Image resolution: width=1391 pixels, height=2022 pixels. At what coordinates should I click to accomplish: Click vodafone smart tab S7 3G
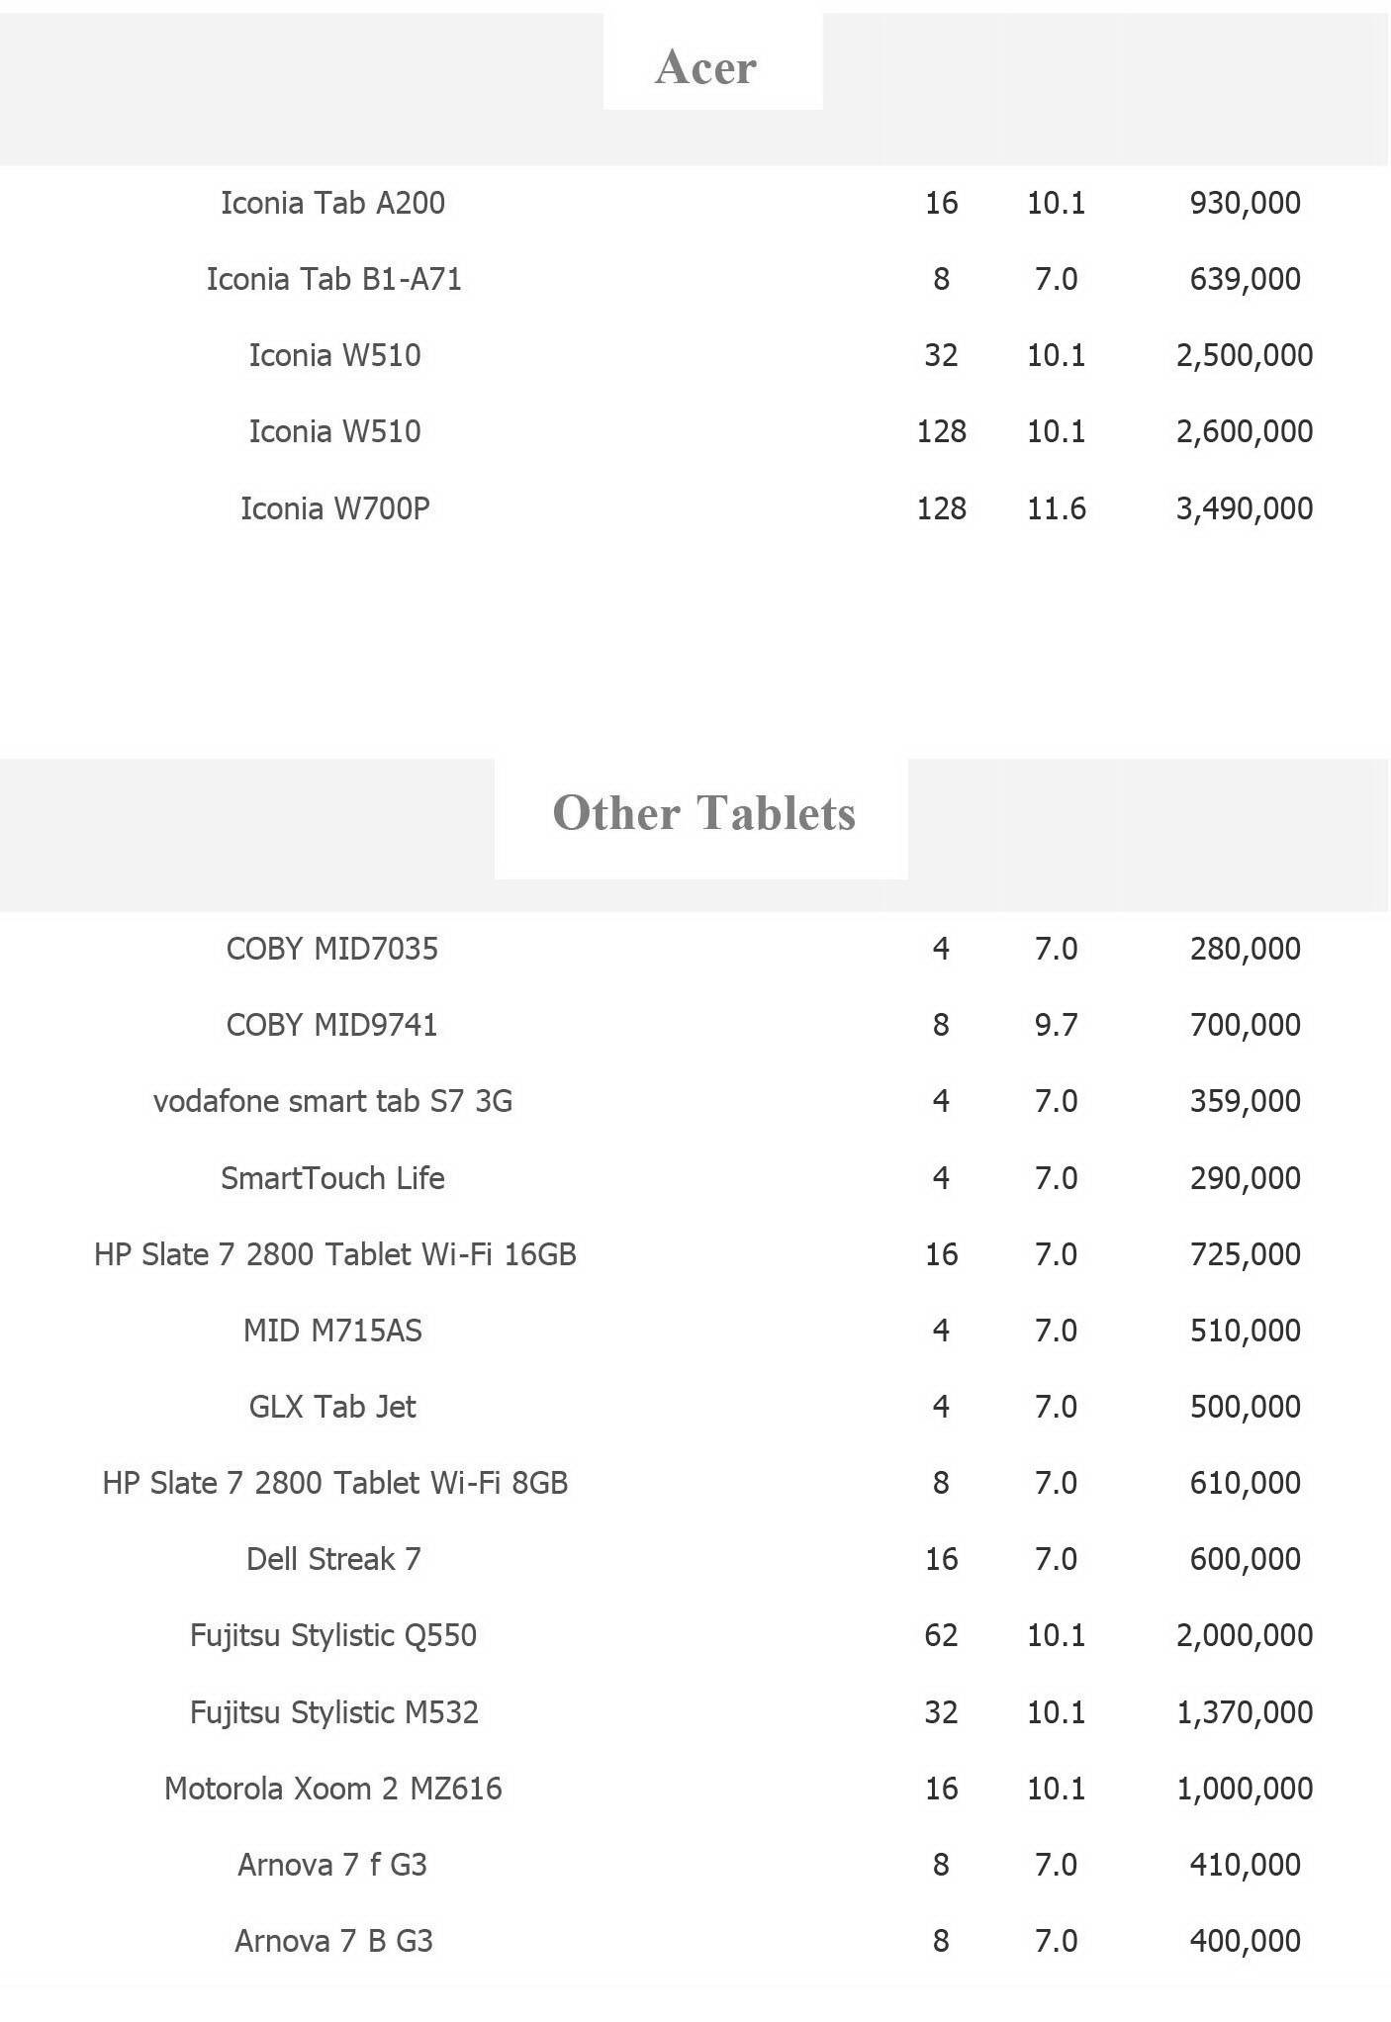(332, 1101)
